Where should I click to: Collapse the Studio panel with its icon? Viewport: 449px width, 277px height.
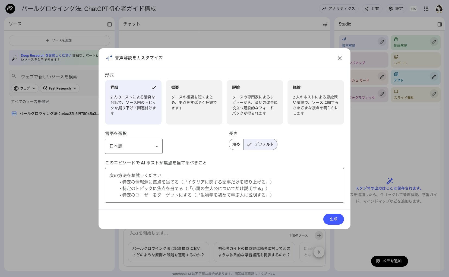pyautogui.click(x=439, y=24)
